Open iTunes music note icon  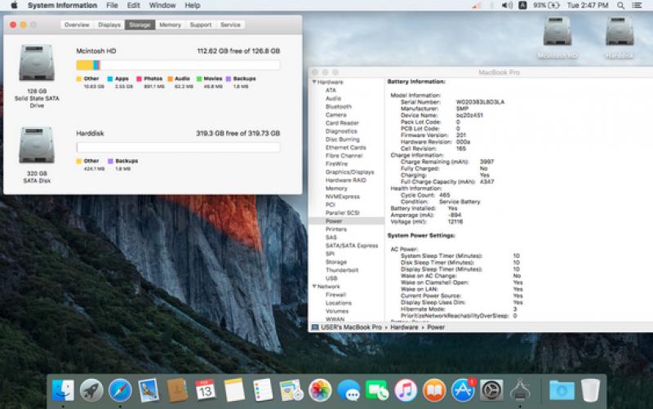(406, 390)
